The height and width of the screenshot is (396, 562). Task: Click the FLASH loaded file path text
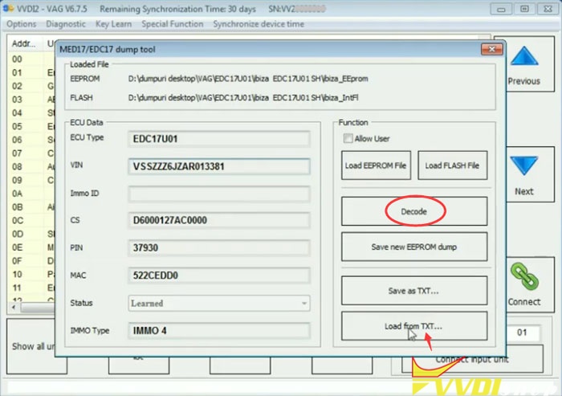(x=243, y=97)
